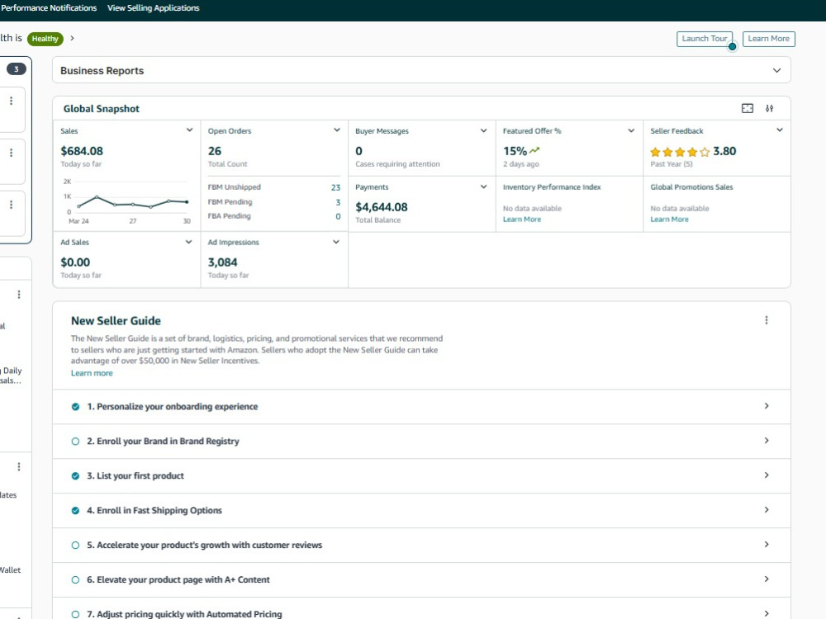Open third left-panel card kebab menu
Image resolution: width=826 pixels, height=619 pixels.
[11, 205]
